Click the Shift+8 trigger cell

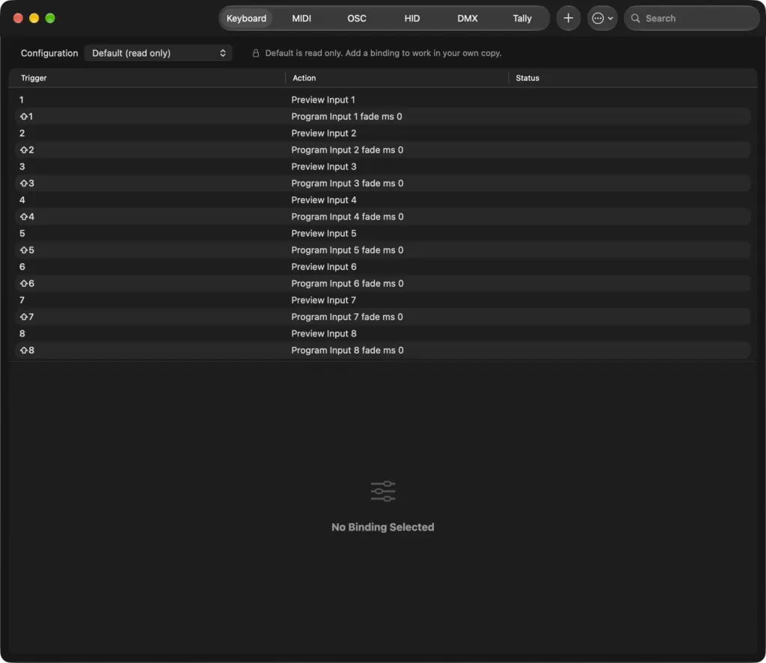click(27, 350)
